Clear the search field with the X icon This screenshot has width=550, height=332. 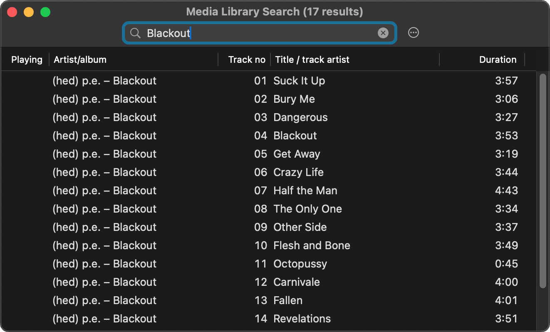[x=383, y=33]
